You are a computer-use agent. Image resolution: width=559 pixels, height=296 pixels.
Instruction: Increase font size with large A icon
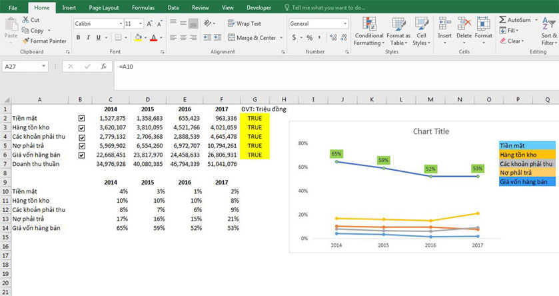pyautogui.click(x=149, y=23)
